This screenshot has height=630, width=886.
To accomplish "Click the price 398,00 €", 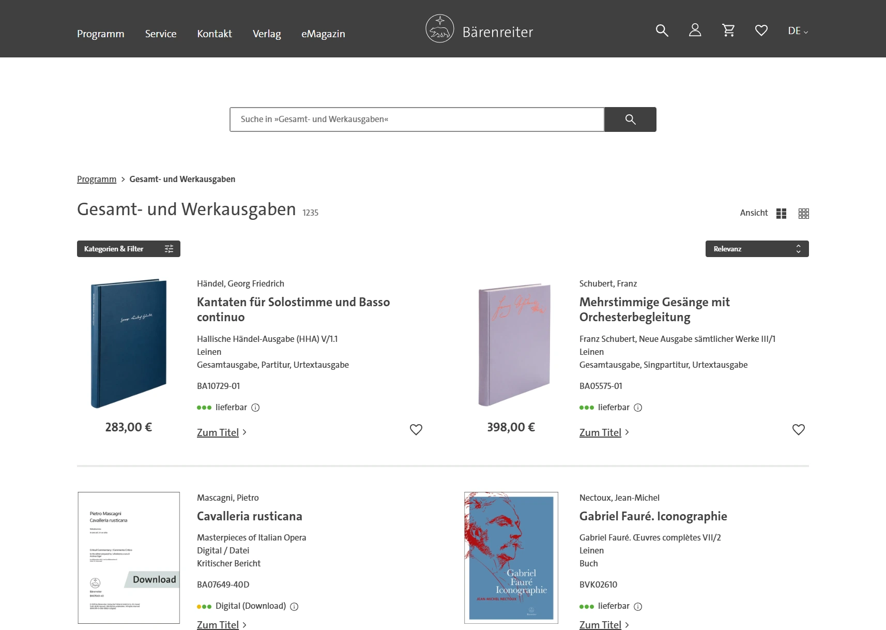I will pos(511,427).
